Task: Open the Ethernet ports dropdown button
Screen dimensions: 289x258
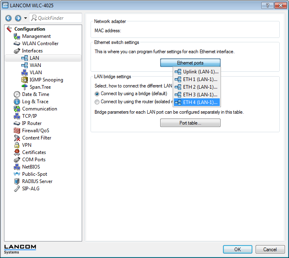Action: pyautogui.click(x=190, y=63)
